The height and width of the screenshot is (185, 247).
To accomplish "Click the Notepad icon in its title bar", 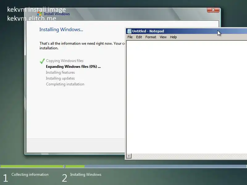I will (129, 31).
